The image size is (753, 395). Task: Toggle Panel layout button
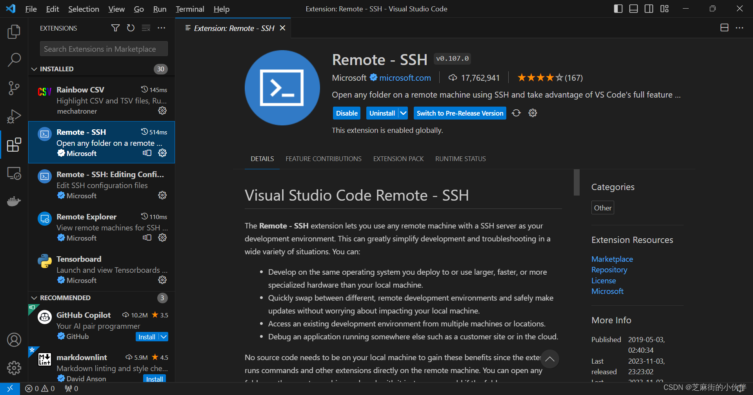pyautogui.click(x=633, y=9)
